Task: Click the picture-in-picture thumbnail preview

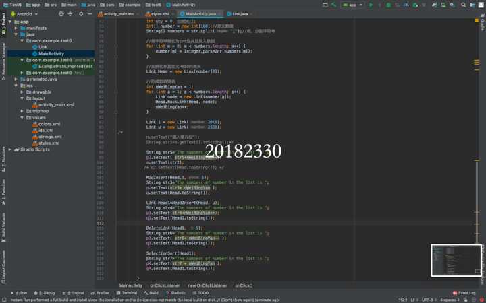Action: 456,261
